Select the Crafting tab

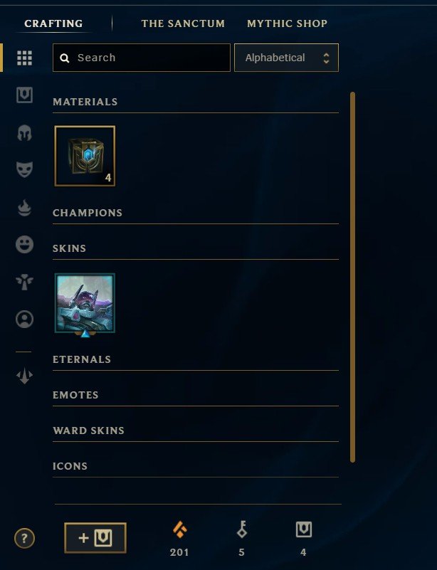click(x=53, y=23)
